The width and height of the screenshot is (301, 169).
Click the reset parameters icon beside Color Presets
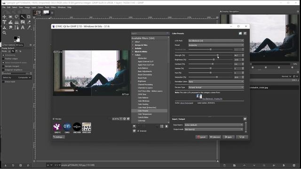[245, 33]
